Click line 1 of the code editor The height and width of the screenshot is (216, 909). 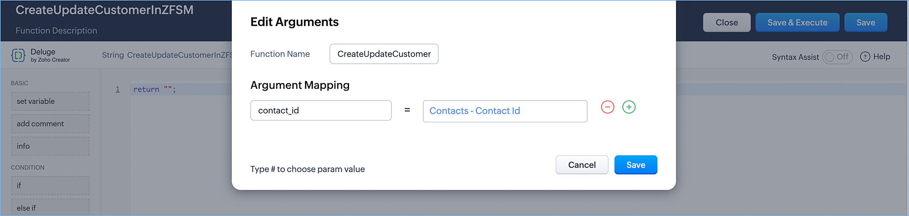click(x=182, y=90)
